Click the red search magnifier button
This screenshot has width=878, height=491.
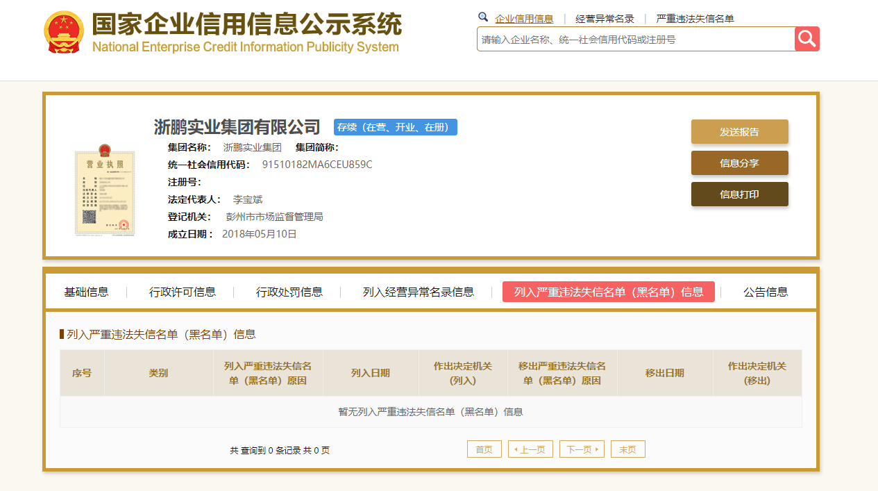click(807, 39)
